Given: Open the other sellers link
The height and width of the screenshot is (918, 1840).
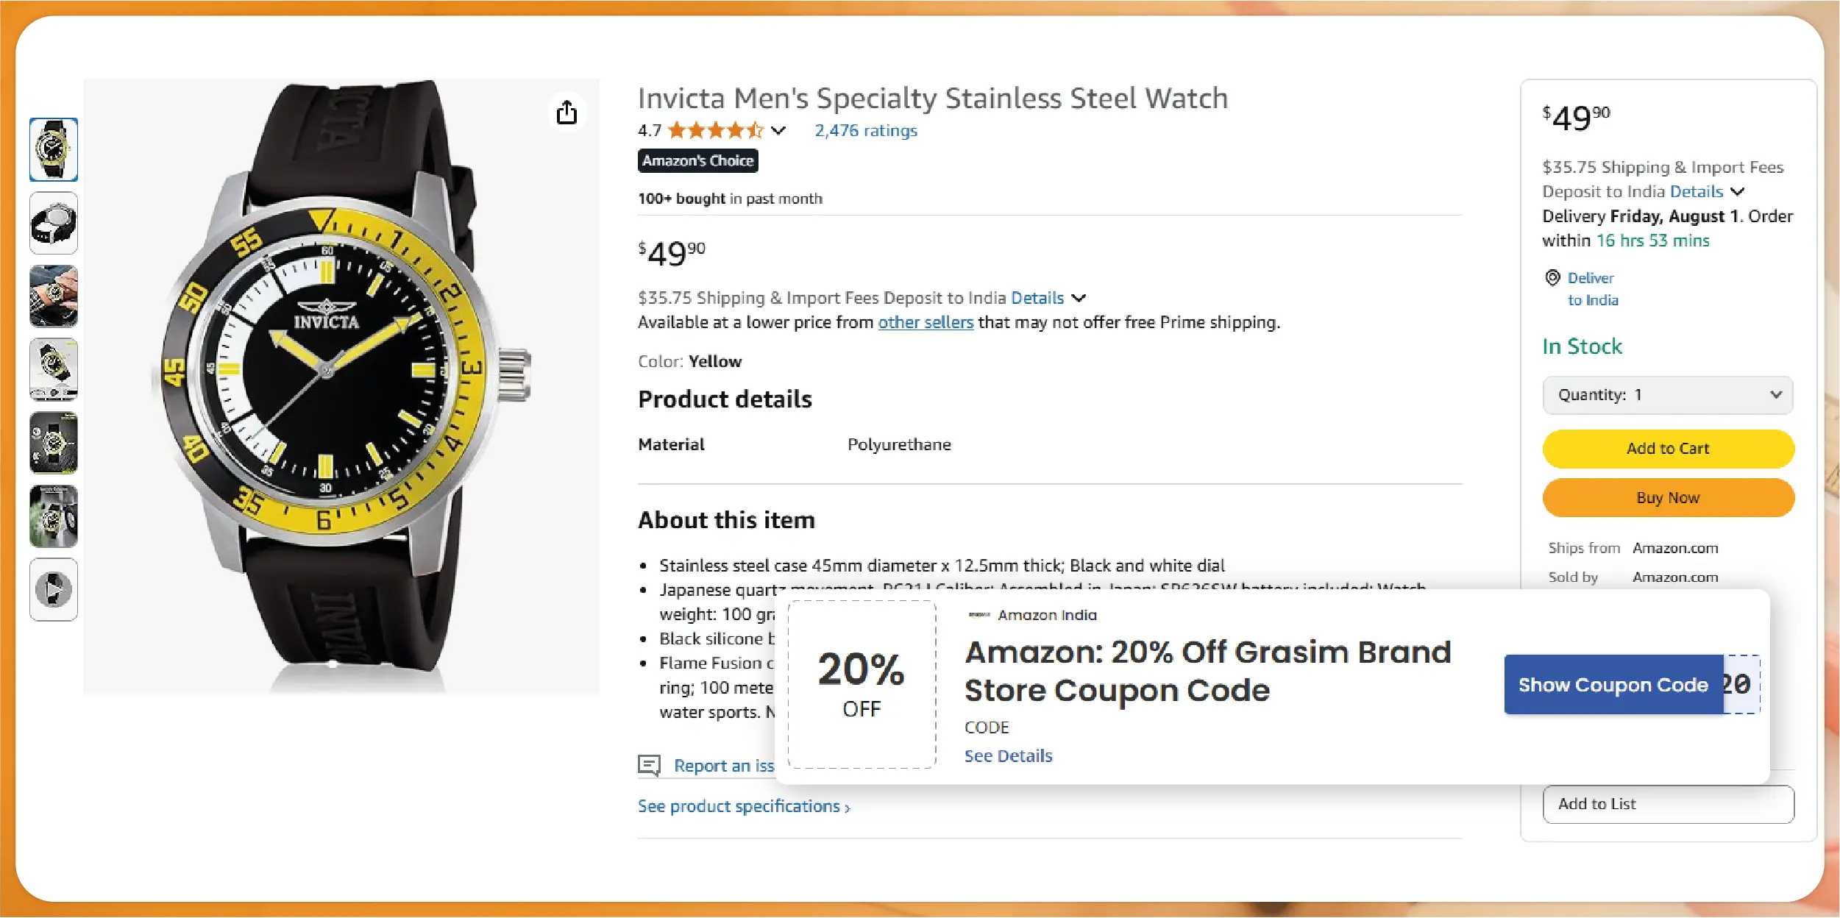Looking at the screenshot, I should pyautogui.click(x=926, y=322).
